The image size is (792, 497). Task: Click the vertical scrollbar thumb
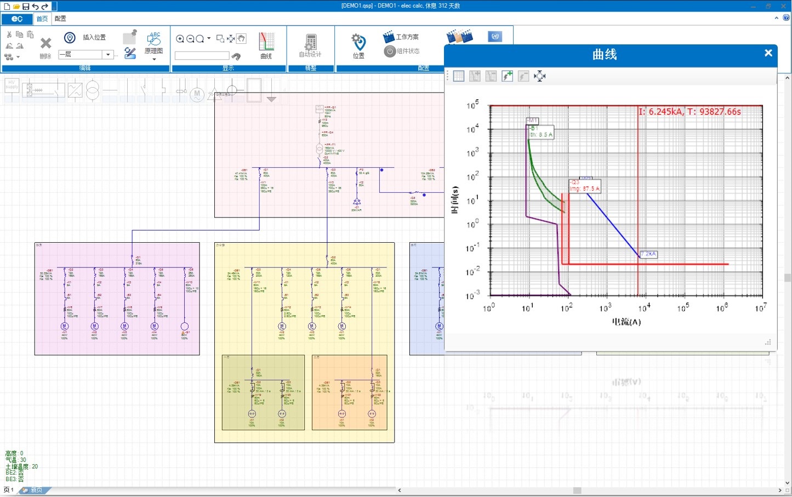pyautogui.click(x=788, y=278)
